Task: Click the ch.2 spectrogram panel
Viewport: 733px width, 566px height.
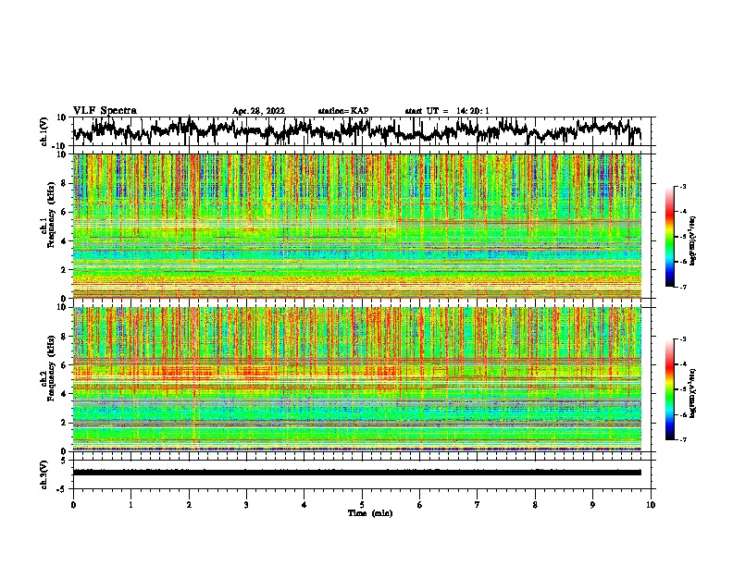Action: [362, 379]
